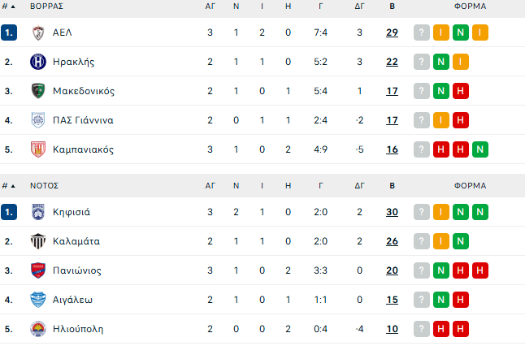This screenshot has width=525, height=346.
Task: Click Καμπανιακός green N form badge
Action: 480,149
